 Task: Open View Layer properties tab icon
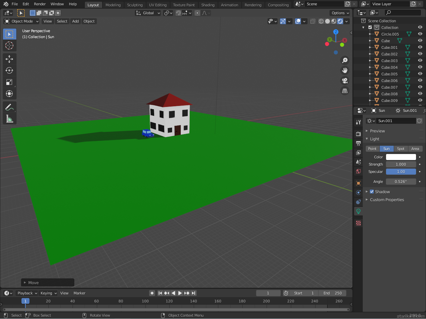coord(358,153)
